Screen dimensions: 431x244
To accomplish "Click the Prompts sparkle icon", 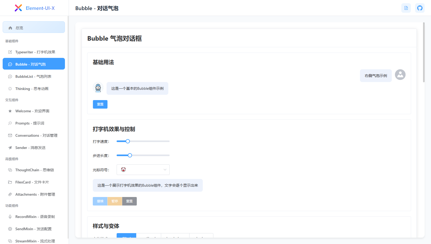I will point(10,123).
